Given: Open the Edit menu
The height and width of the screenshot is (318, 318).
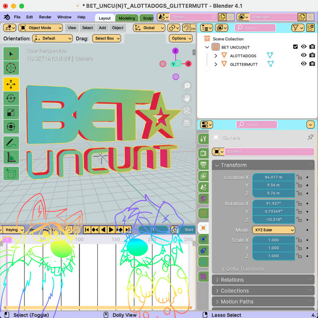Looking at the screenshot, I should pos(29,17).
